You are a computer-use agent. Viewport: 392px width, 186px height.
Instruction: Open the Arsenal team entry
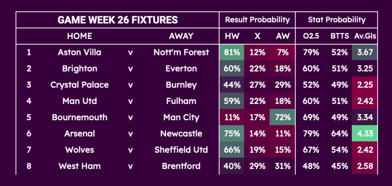pyautogui.click(x=79, y=134)
